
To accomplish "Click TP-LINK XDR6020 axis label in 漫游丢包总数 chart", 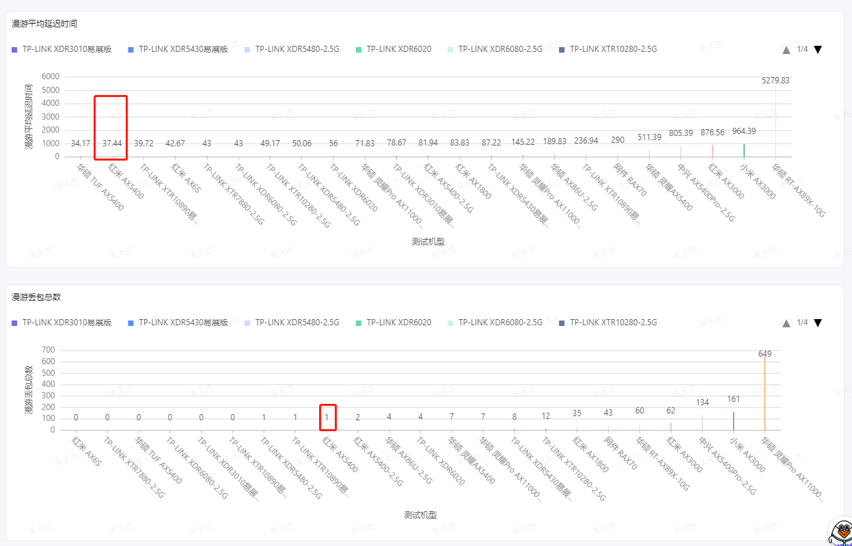I will coord(440,461).
